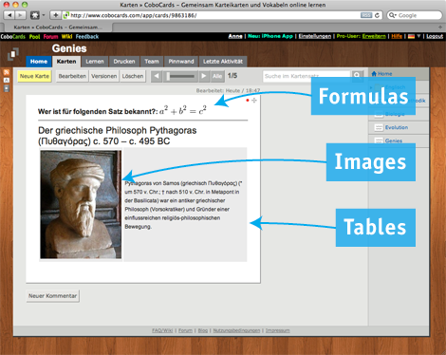The image size is (446, 355).
Task: Switch to the Home tab
Action: click(39, 62)
